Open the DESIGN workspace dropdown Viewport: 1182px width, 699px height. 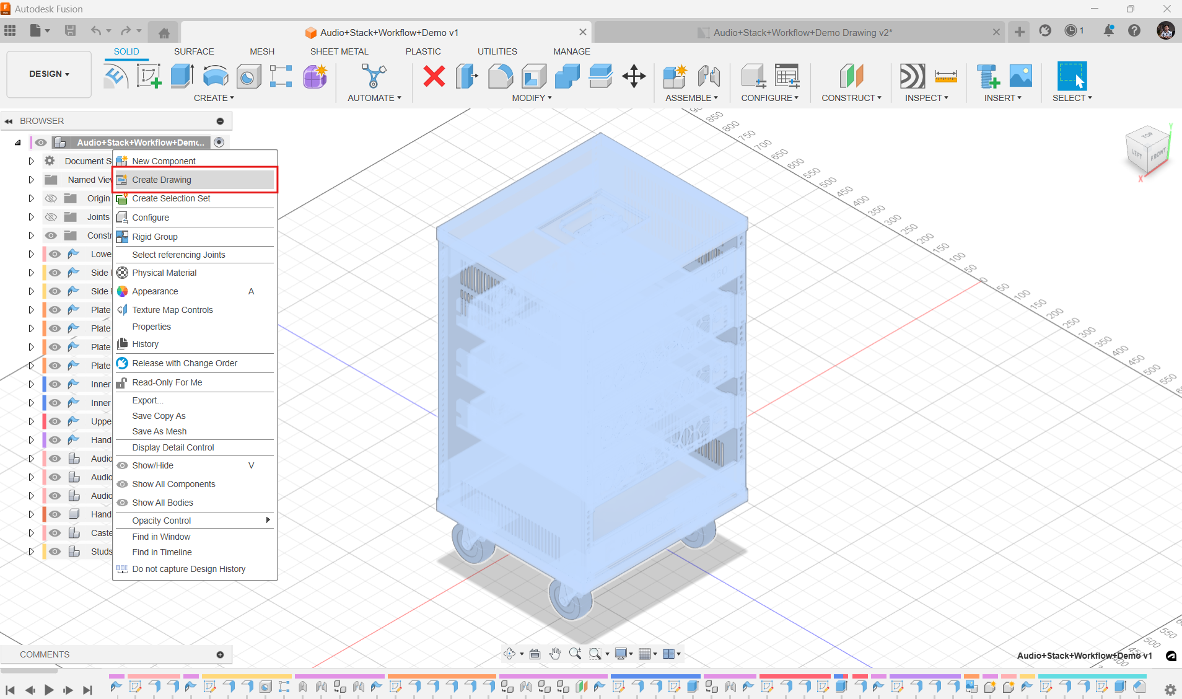49,74
